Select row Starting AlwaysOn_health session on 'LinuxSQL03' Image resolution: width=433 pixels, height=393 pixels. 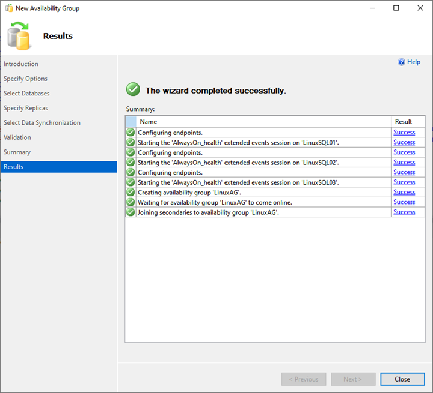pyautogui.click(x=275, y=182)
